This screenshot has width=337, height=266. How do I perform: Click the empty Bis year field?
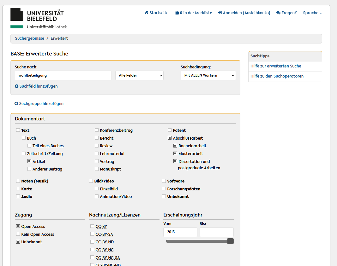click(217, 232)
